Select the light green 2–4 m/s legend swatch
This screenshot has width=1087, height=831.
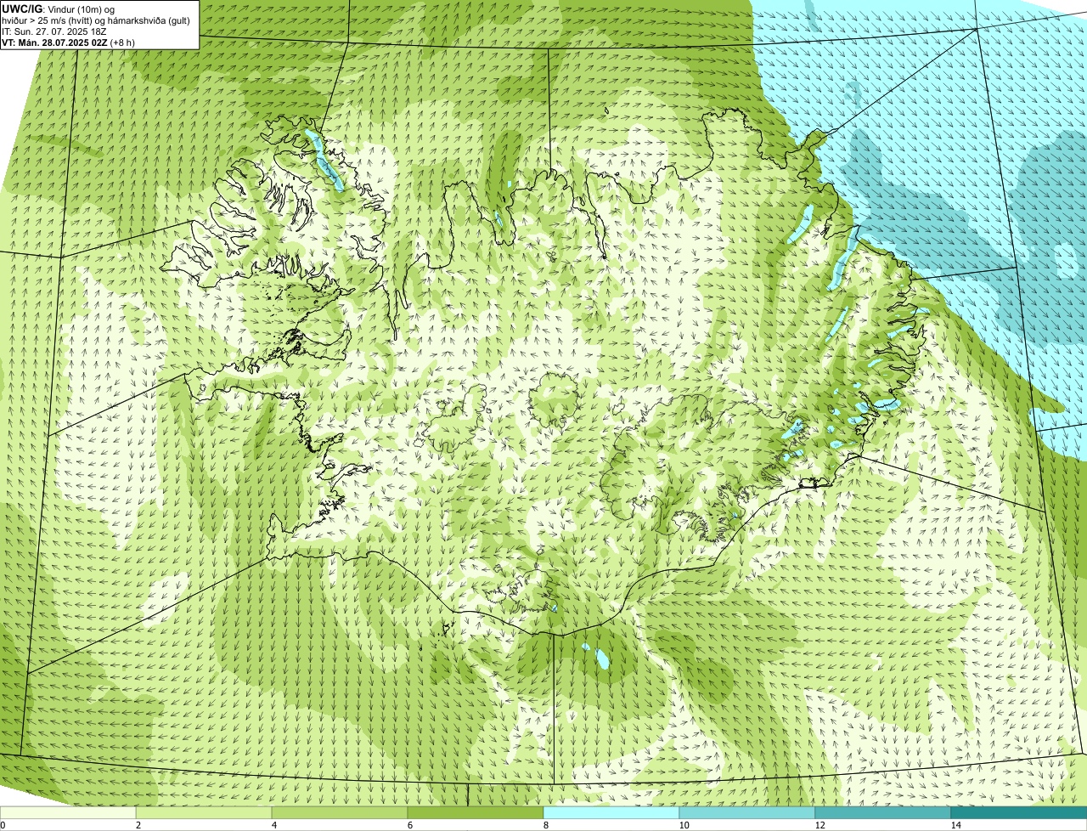204,812
